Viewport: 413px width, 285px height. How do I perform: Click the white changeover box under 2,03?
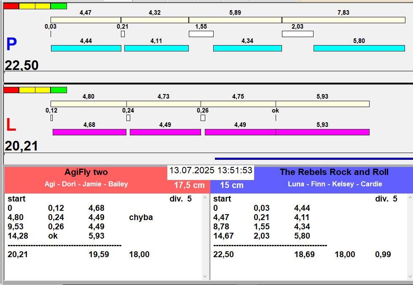tap(298, 34)
